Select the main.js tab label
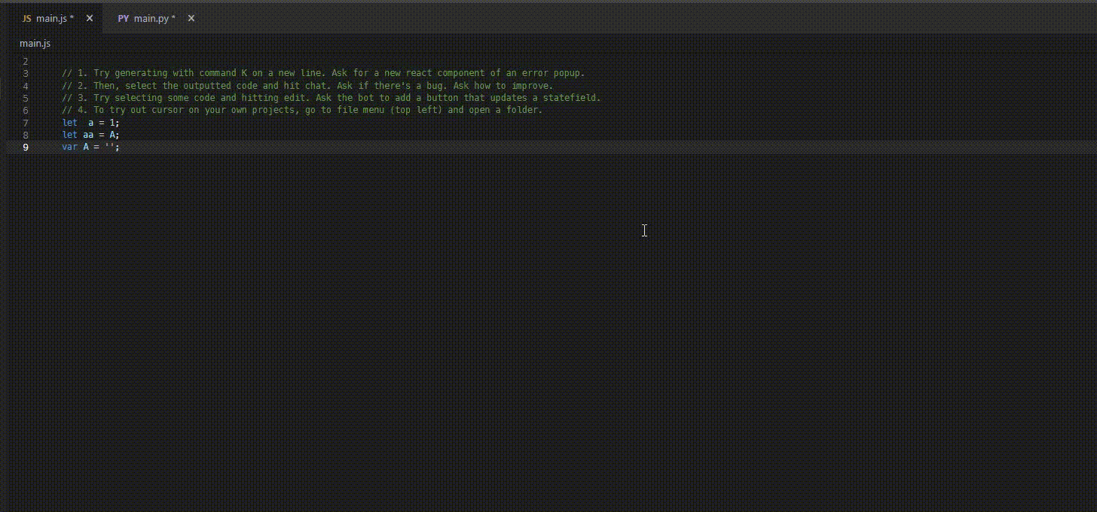Viewport: 1097px width, 512px height. pyautogui.click(x=55, y=18)
